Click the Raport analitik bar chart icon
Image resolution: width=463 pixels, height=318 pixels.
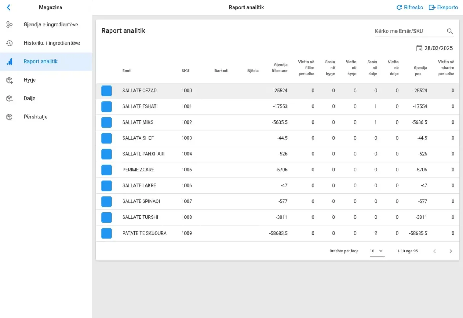[9, 62]
